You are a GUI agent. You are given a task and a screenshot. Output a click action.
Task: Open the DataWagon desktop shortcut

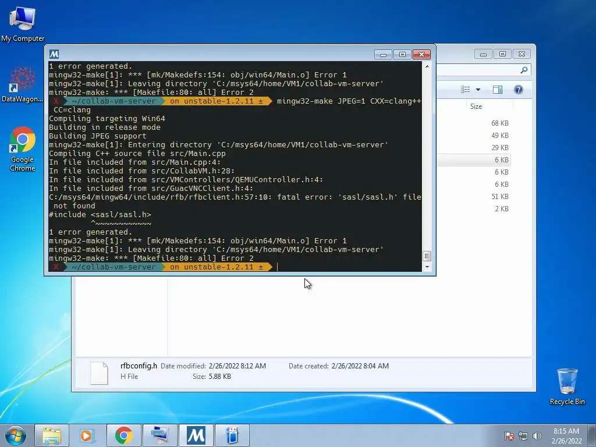(23, 84)
